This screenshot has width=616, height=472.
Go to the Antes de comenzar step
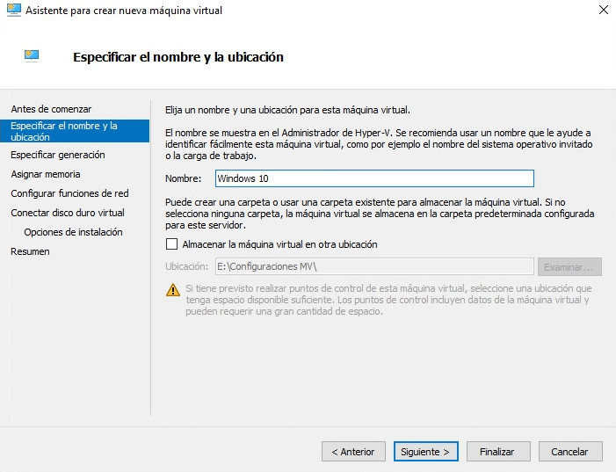[51, 109]
